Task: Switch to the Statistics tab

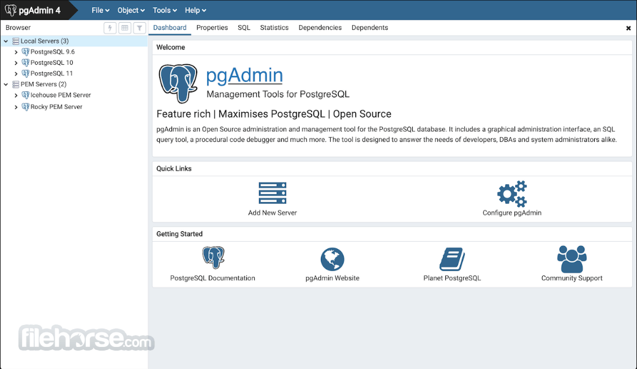Action: coord(274,28)
